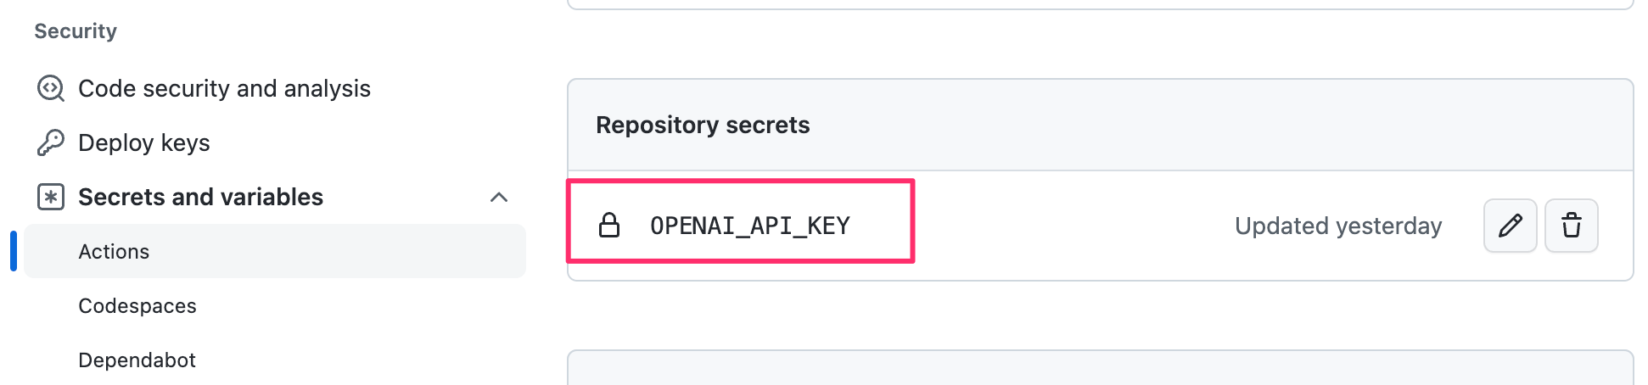Screen dimensions: 1648x385
Task: Click the panel border above Repository secrets
Action: [1101, 5]
